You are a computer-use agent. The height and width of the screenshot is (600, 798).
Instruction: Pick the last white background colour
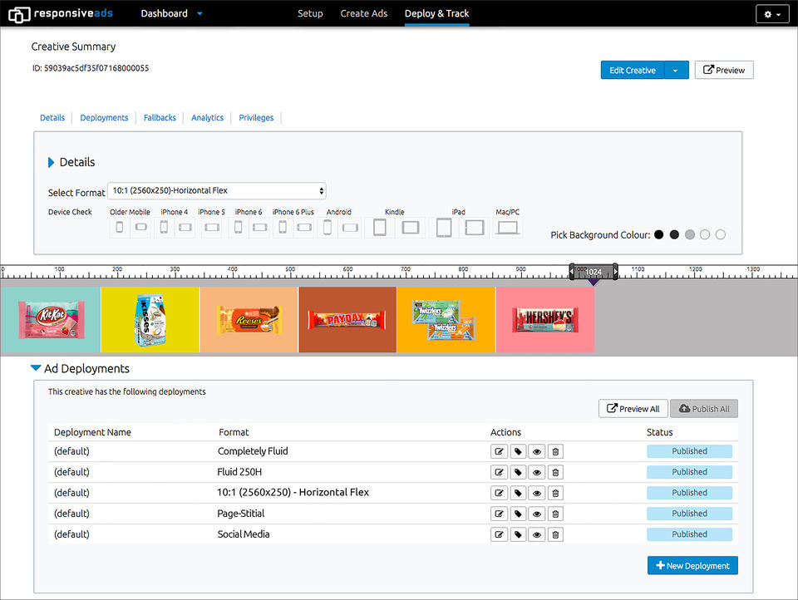click(x=720, y=234)
